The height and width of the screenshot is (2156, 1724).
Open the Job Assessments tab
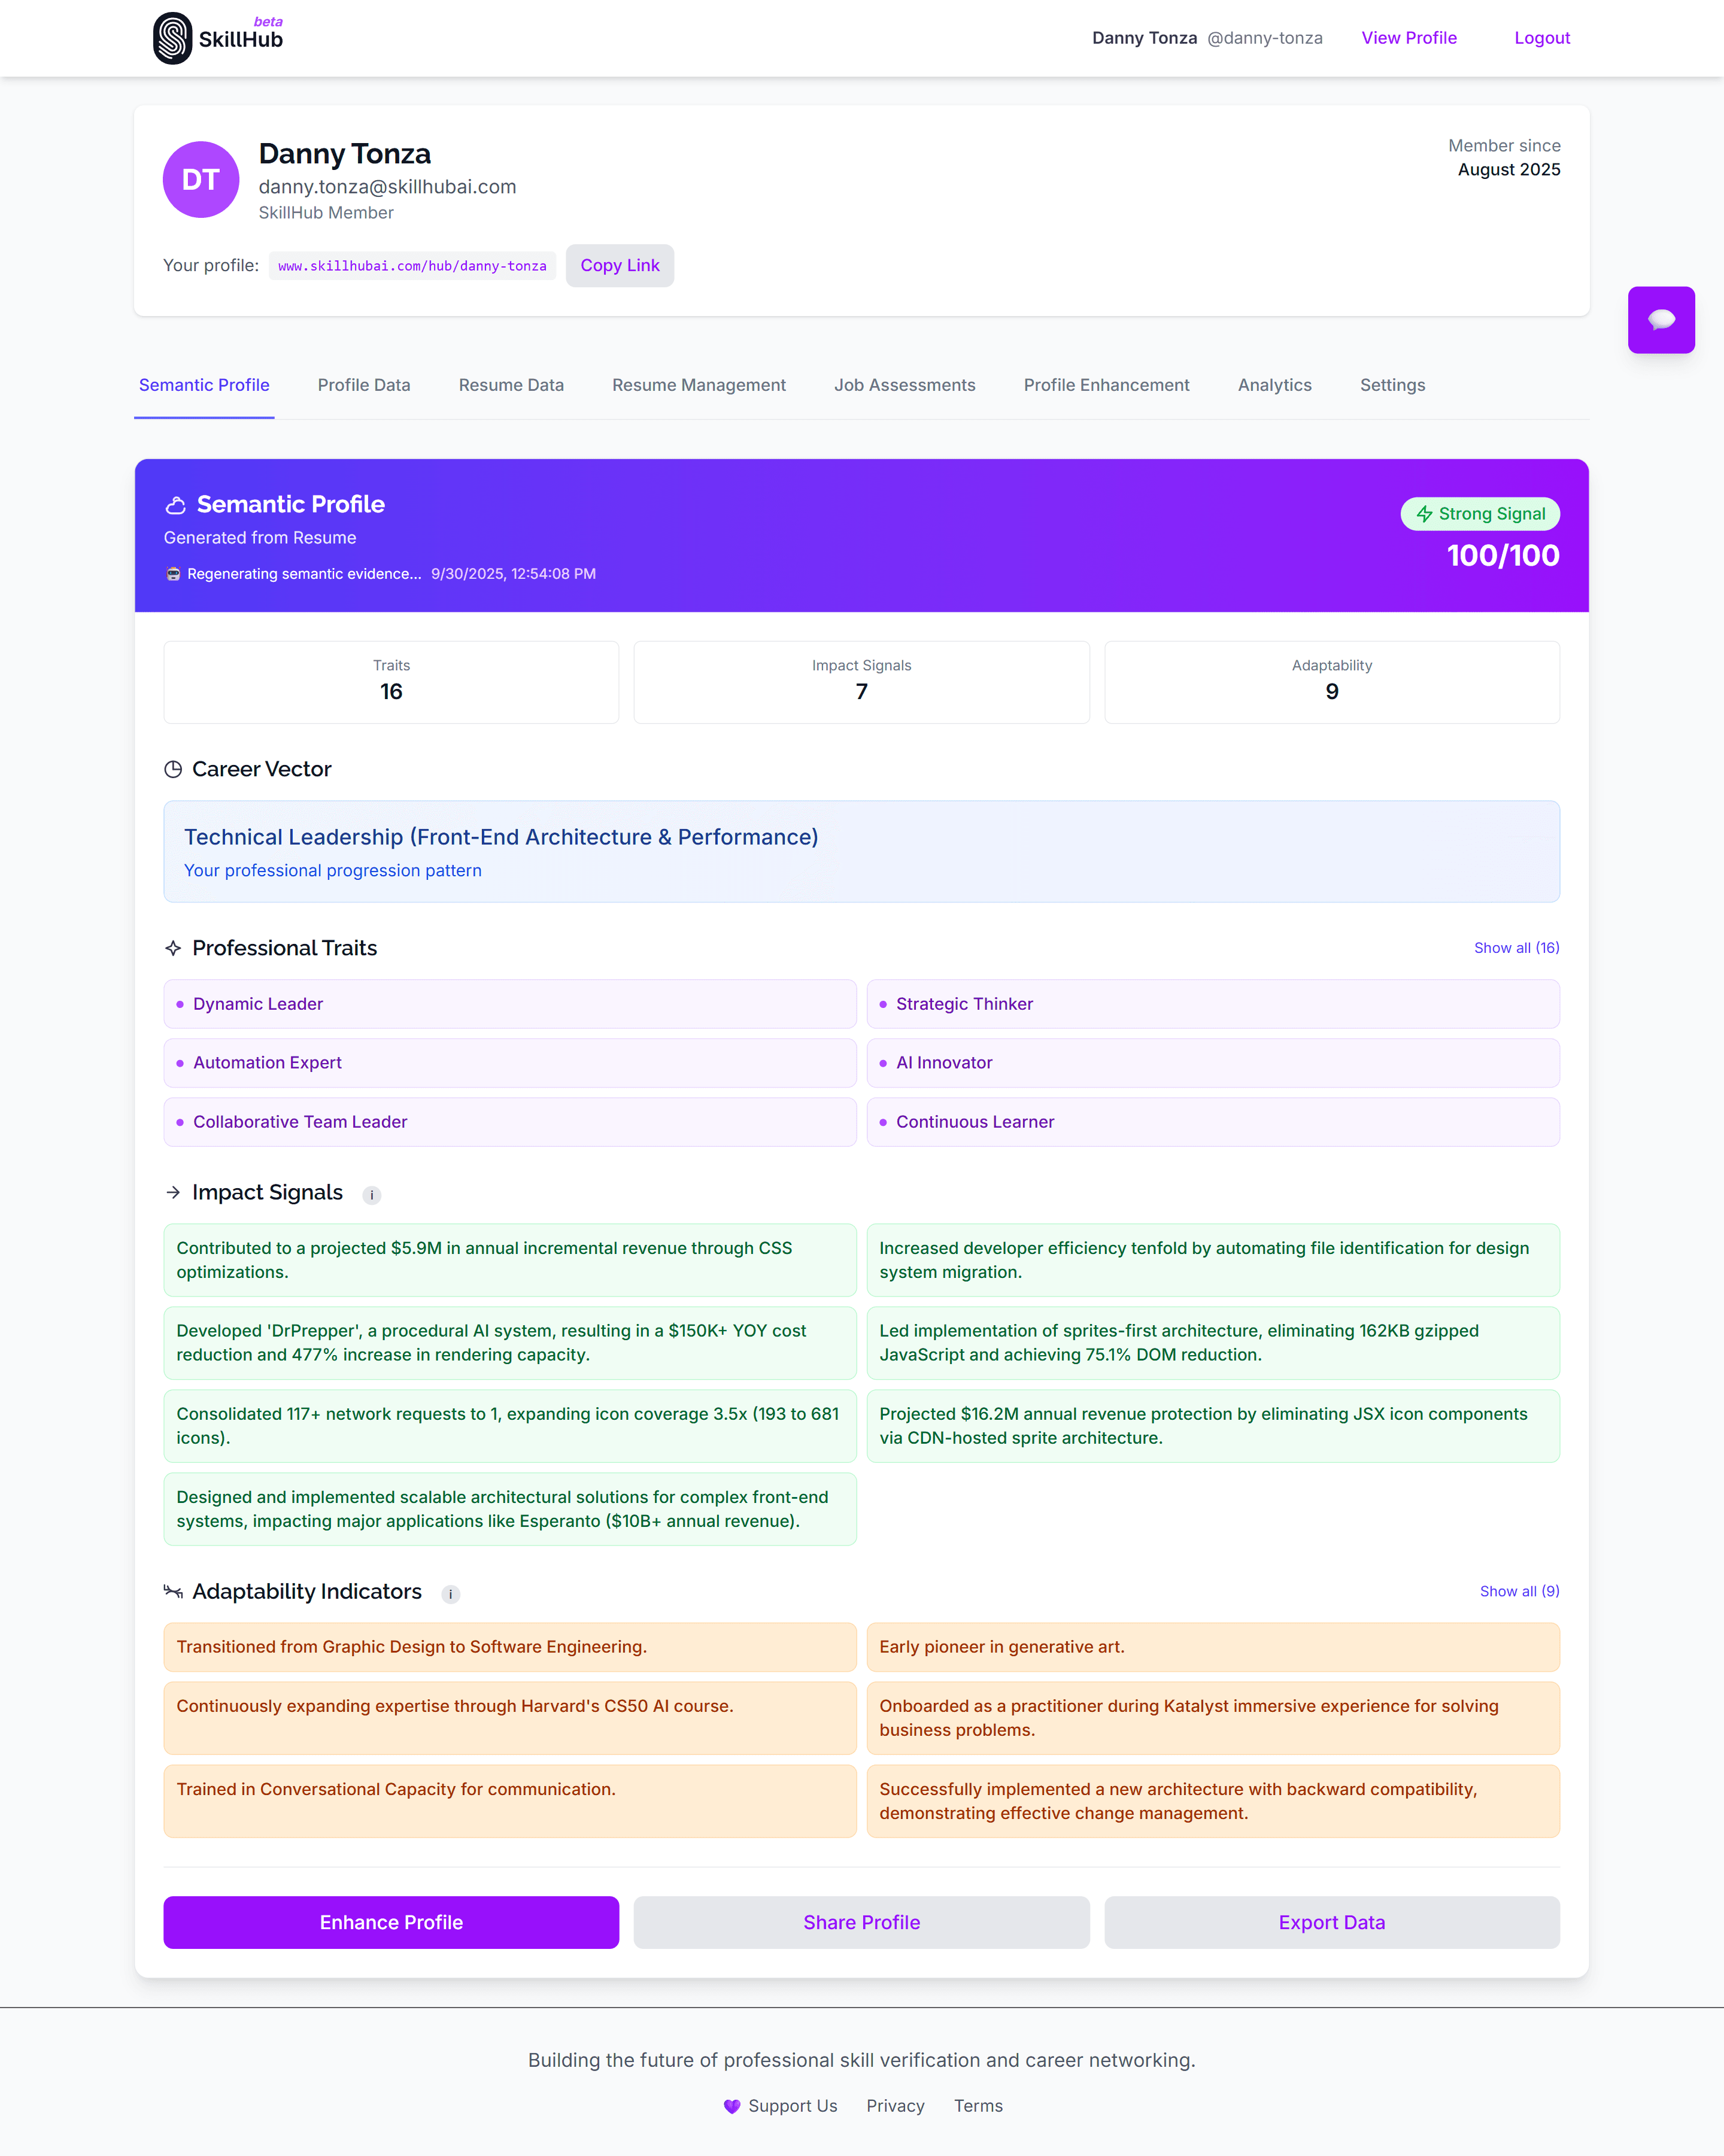point(904,385)
